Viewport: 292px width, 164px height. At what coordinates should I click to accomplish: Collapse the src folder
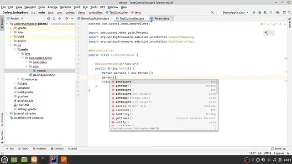pos(11,45)
